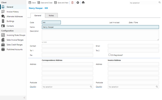Screen dimensions: 162x100
Task: Open the Buildings section icon
Action: pos(3,21)
